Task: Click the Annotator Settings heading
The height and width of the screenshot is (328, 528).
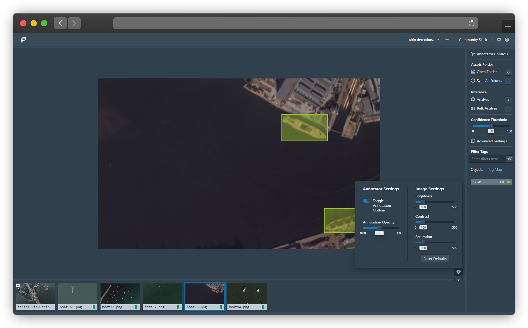Action: (381, 189)
